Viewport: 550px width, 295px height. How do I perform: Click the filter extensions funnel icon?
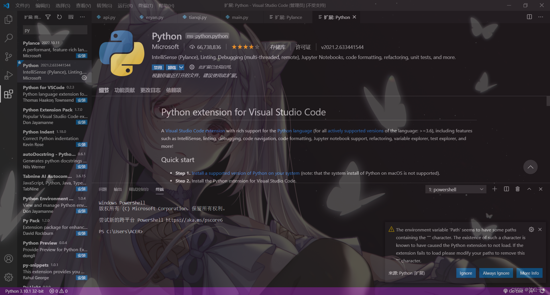click(48, 17)
